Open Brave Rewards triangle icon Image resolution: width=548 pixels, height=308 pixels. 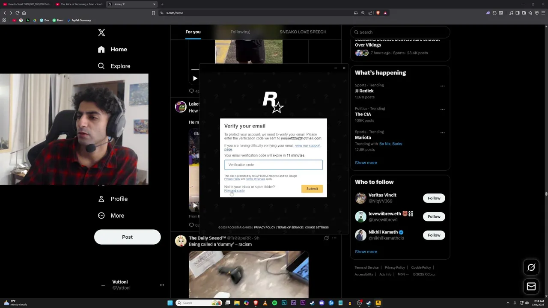(x=385, y=13)
